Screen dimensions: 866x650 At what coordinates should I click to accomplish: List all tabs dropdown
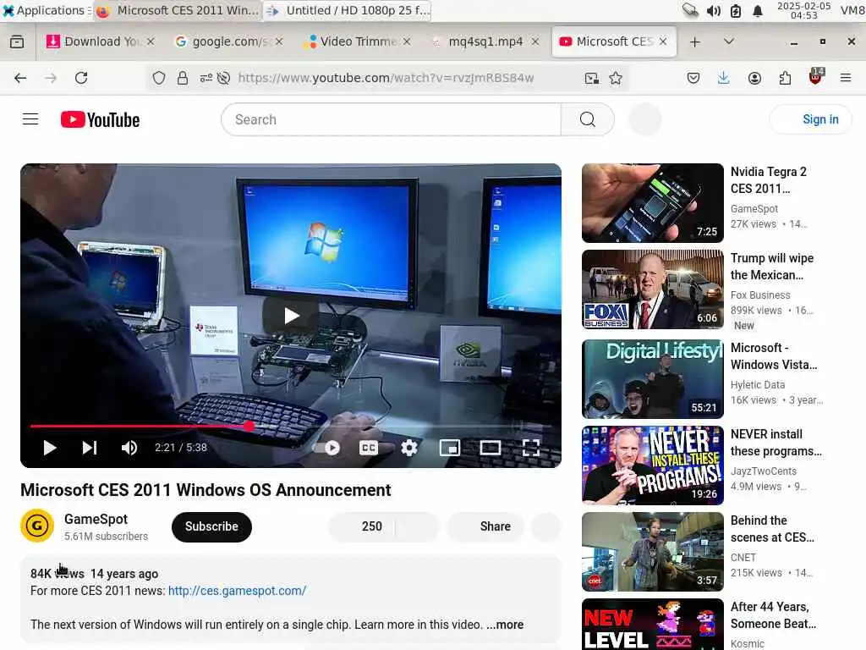[x=728, y=42]
